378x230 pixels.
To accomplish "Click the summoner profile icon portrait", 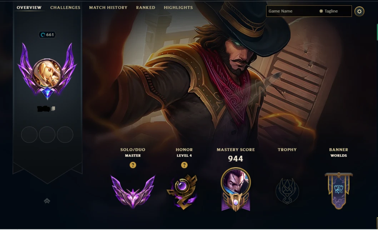I will [x=47, y=73].
